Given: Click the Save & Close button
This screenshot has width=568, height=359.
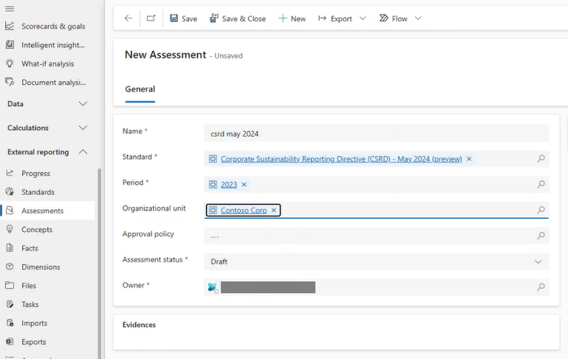Looking at the screenshot, I should [237, 18].
